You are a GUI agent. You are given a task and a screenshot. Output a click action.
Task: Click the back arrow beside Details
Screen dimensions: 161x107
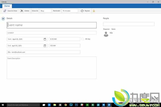pyautogui.click(x=3, y=19)
